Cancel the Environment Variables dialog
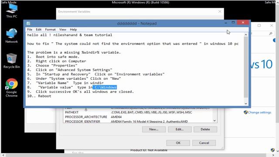Image resolution: width=279 pixels, height=157 pixels. coord(204,143)
